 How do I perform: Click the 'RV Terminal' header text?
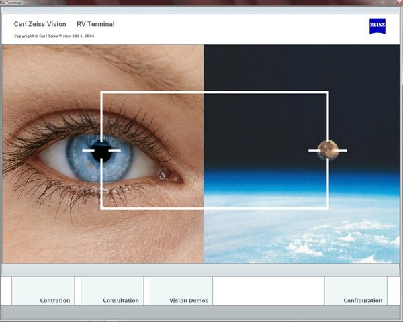coord(95,24)
